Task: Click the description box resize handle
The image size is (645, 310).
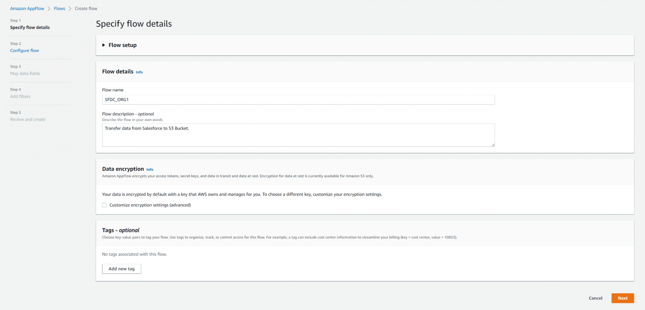Action: (493, 145)
